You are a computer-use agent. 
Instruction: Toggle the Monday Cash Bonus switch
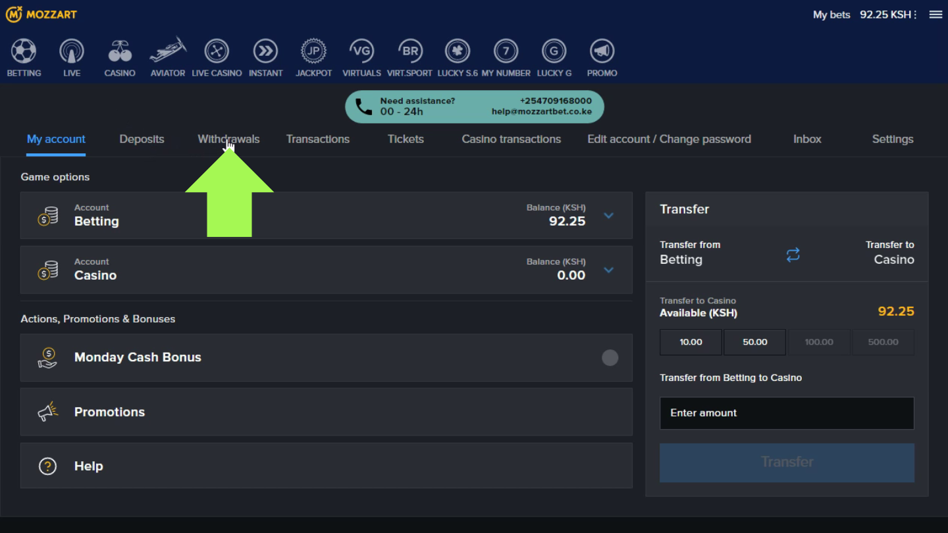(x=610, y=357)
